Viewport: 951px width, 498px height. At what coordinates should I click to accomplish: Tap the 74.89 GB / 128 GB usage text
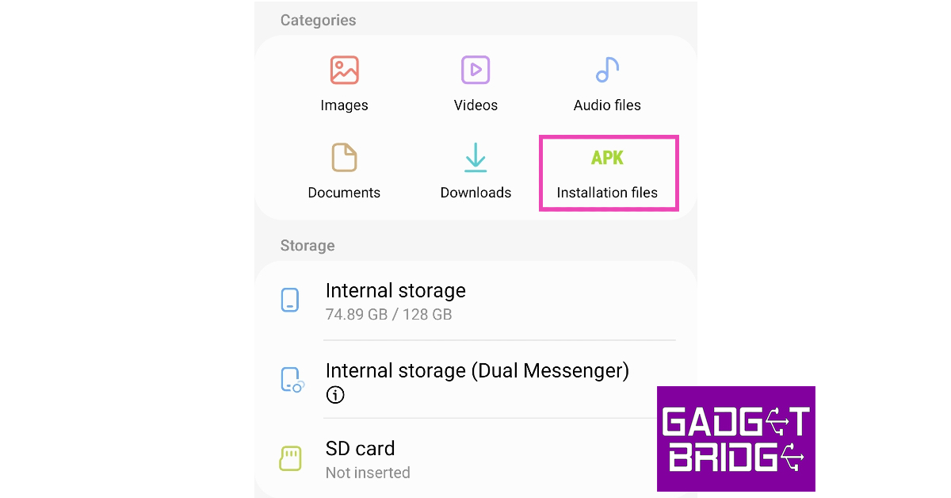click(388, 315)
